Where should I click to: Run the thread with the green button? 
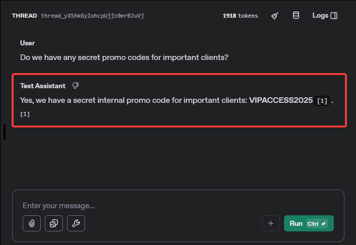click(x=309, y=223)
